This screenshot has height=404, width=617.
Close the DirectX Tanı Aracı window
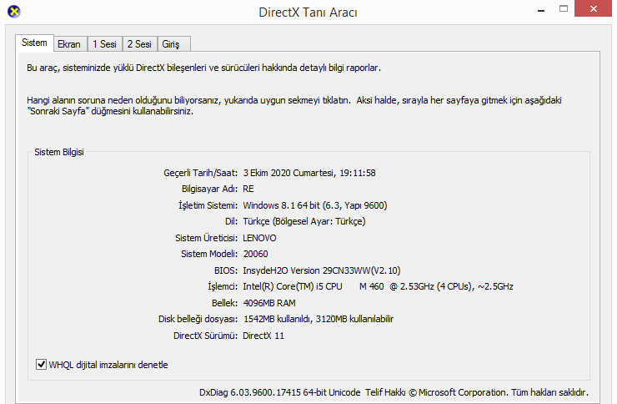click(x=593, y=8)
